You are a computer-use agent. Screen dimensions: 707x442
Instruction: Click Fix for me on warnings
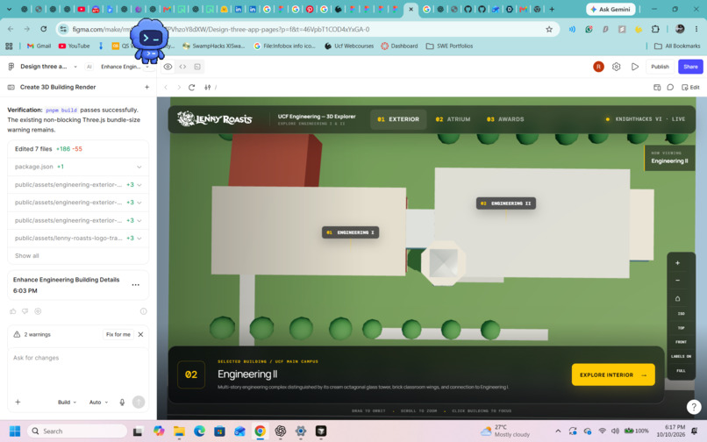point(118,335)
